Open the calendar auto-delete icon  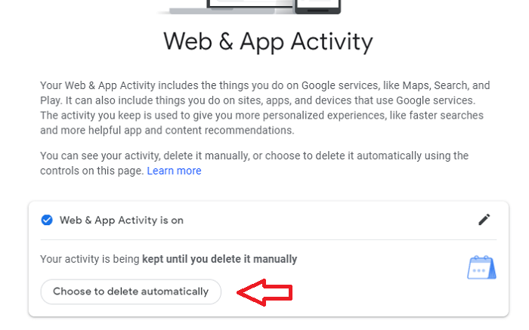pos(482,267)
